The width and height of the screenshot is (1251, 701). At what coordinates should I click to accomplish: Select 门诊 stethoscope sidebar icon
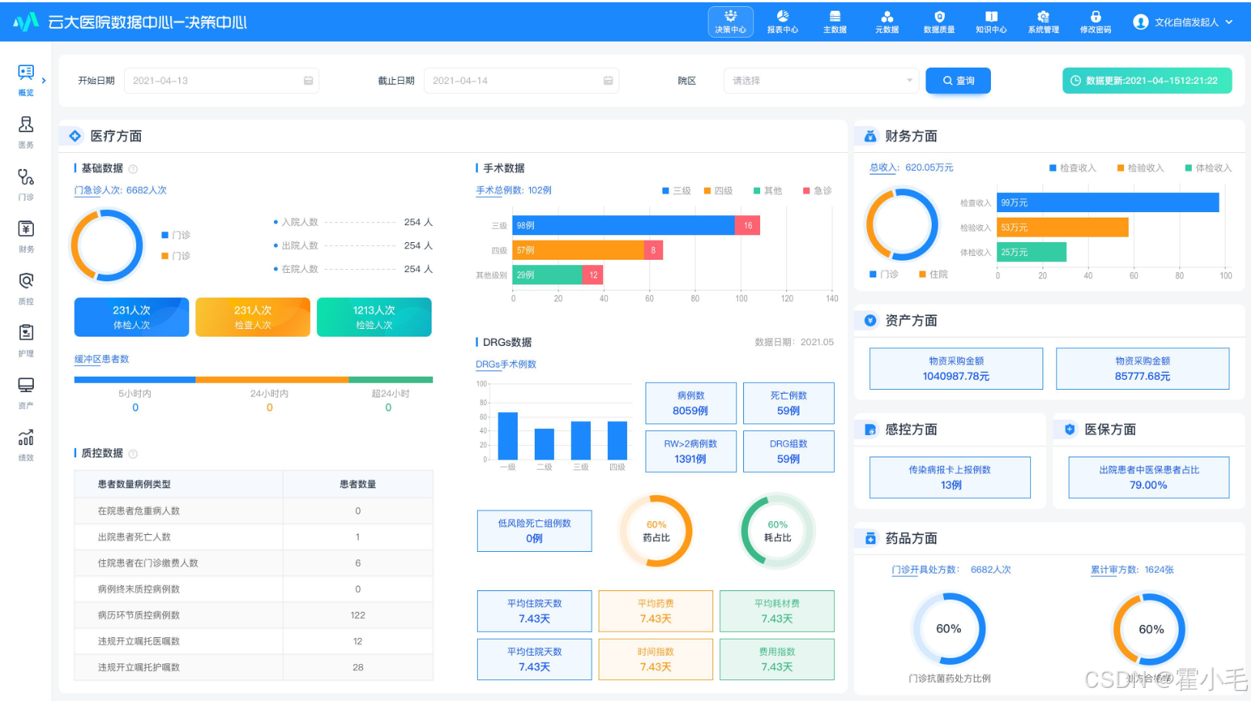[26, 178]
